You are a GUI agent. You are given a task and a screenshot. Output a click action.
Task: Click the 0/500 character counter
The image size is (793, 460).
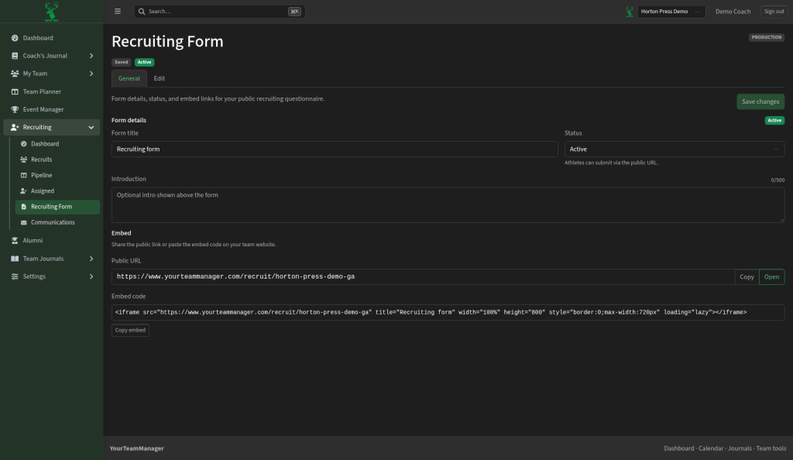(778, 180)
